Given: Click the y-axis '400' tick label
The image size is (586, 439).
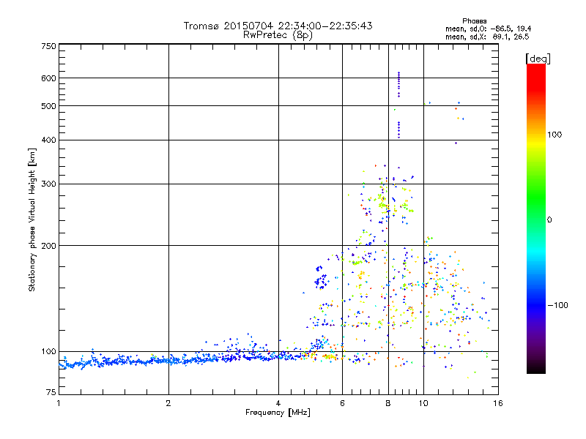Looking at the screenshot, I should [48, 140].
